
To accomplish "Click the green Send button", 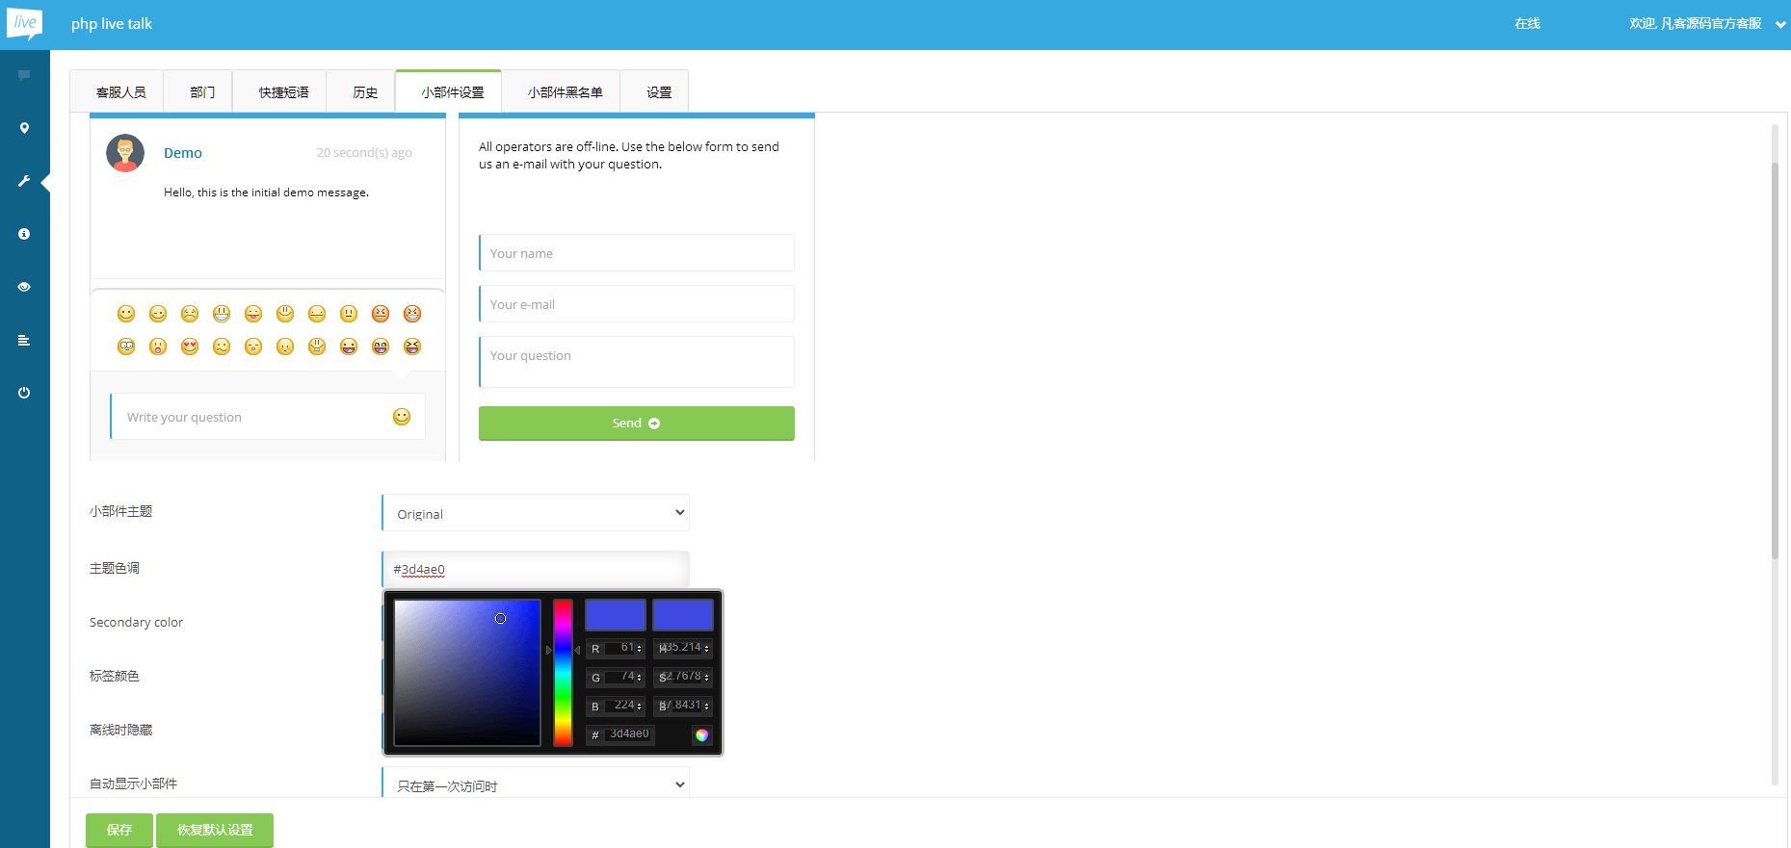I will point(636,424).
